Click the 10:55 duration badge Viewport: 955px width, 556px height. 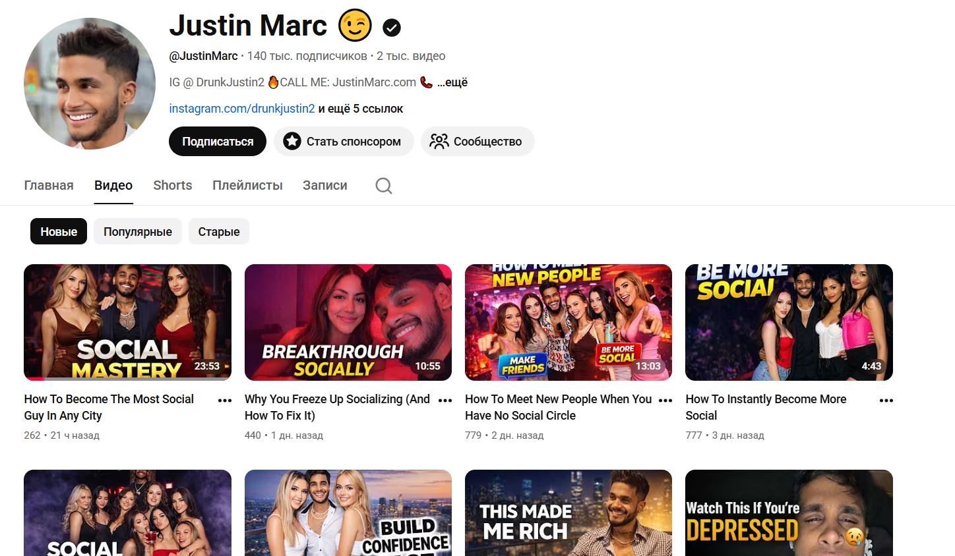427,366
